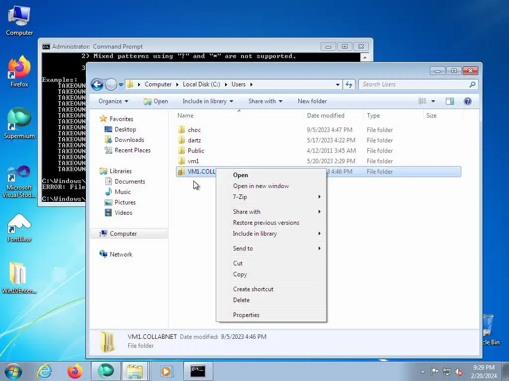Screen dimensions: 509x381
Task: Select Delete in the context menu
Action: (271, 300)
